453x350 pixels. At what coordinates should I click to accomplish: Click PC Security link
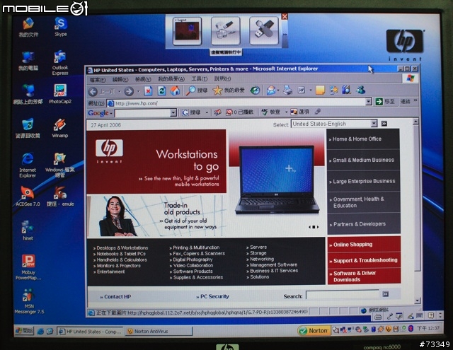click(214, 296)
